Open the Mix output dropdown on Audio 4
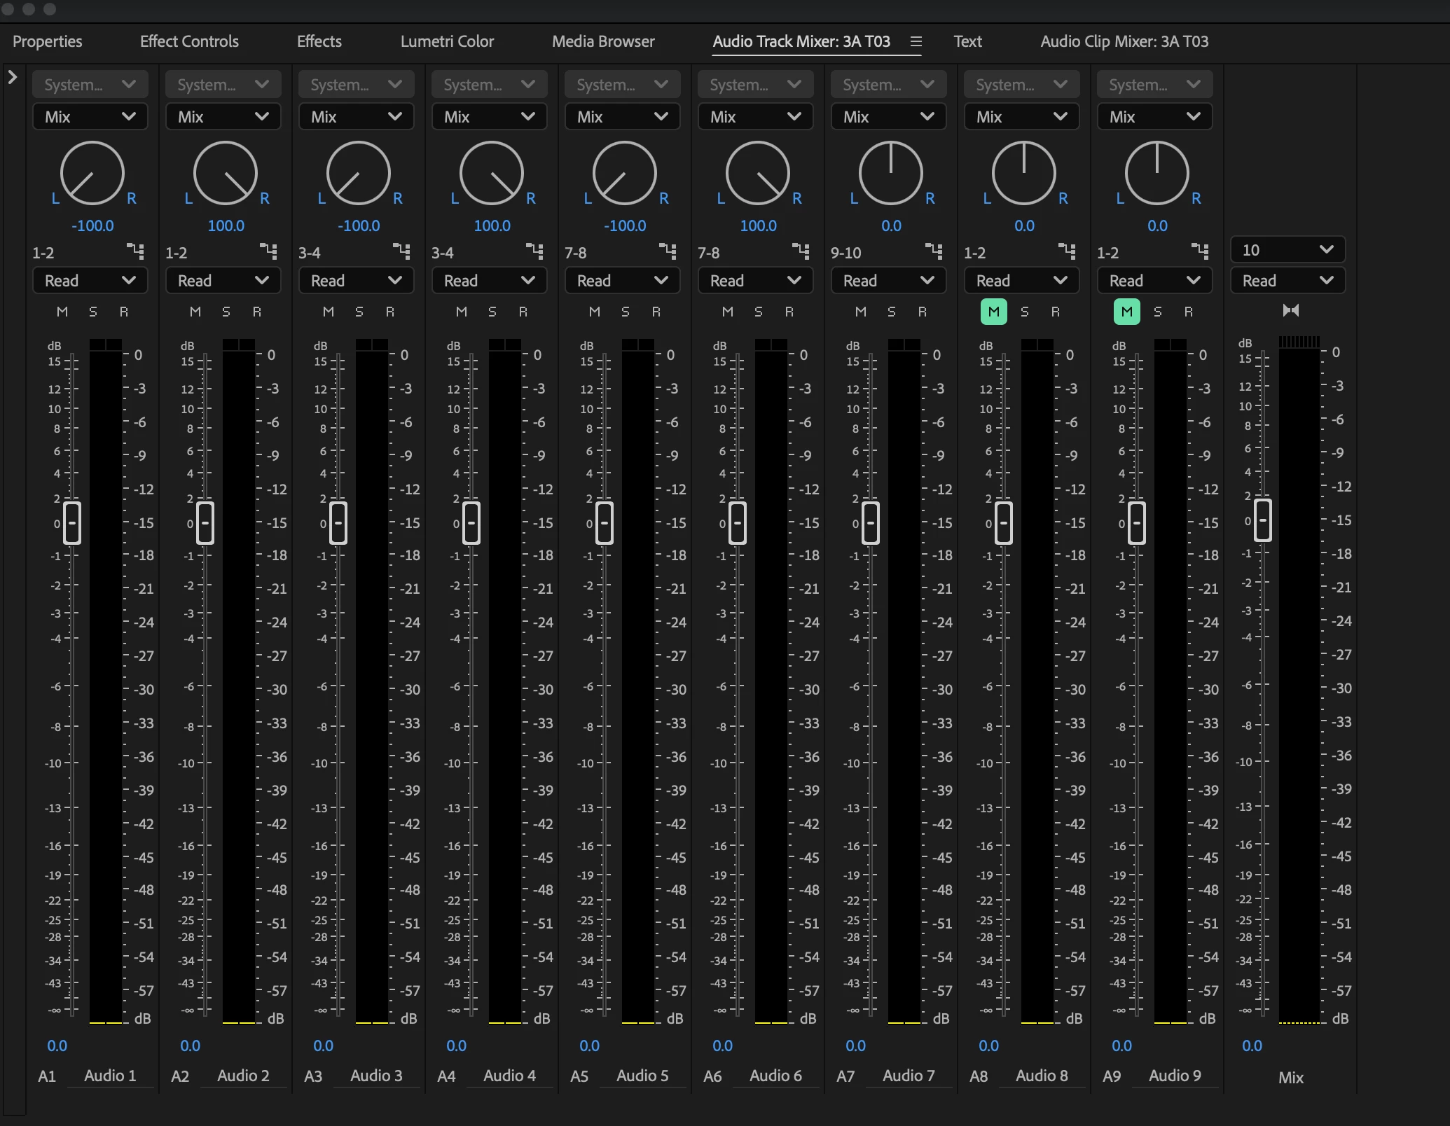Viewport: 1450px width, 1126px height. [489, 117]
